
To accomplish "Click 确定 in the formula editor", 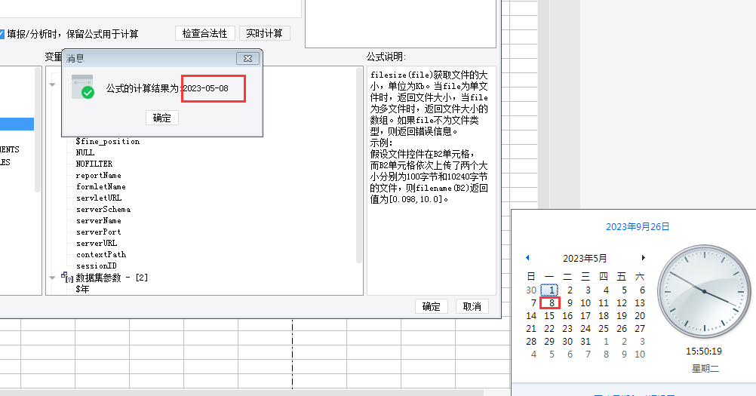I will click(431, 306).
